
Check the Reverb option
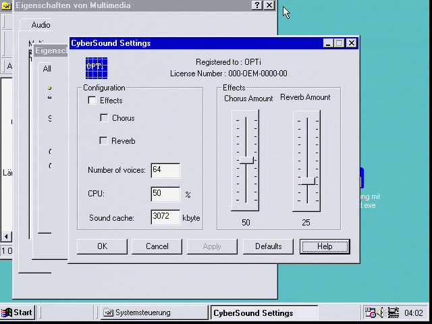(104, 141)
